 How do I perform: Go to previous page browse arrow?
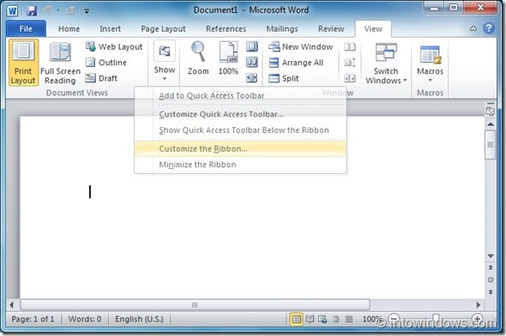click(x=491, y=267)
